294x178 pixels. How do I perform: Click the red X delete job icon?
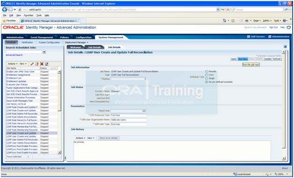coord(42,64)
